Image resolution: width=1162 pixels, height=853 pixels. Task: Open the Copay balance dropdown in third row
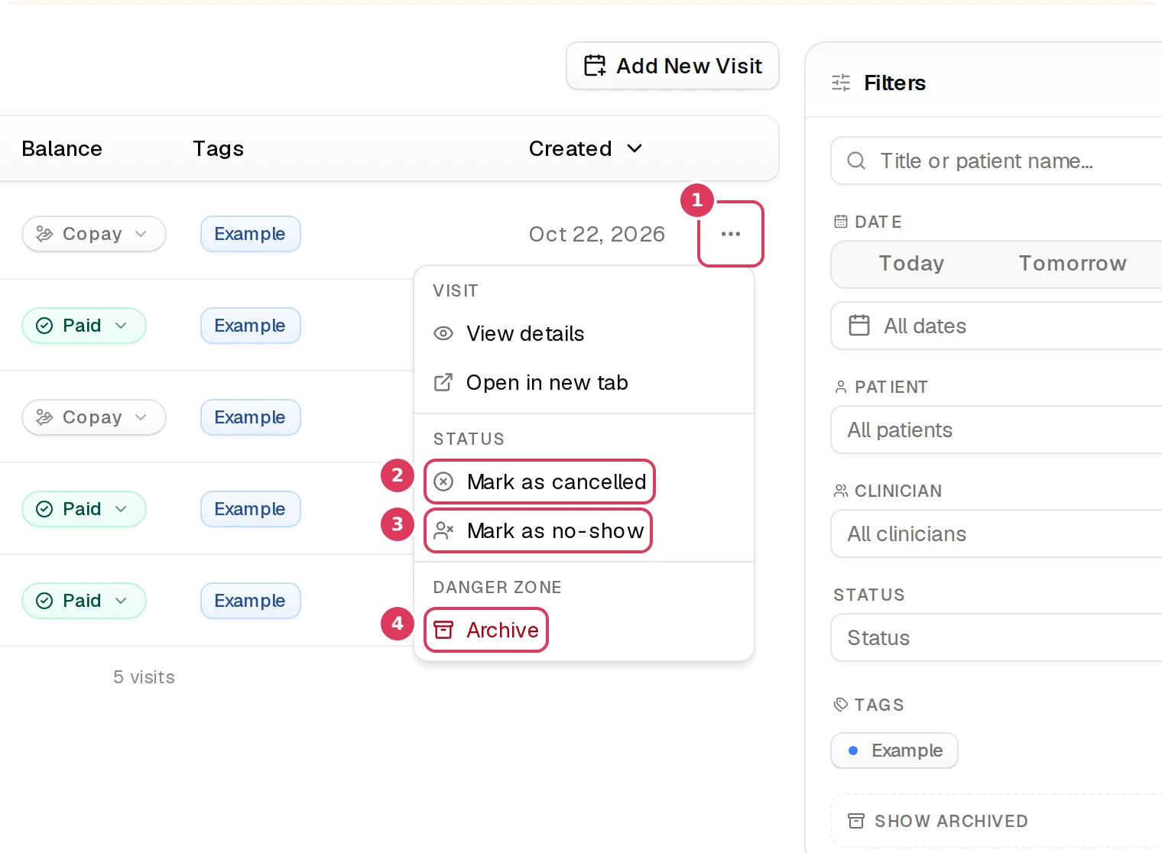pyautogui.click(x=94, y=417)
